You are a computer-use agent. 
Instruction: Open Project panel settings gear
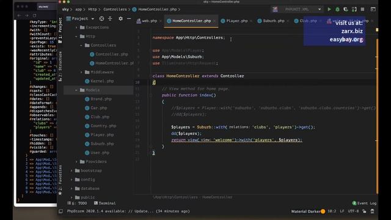121,18
